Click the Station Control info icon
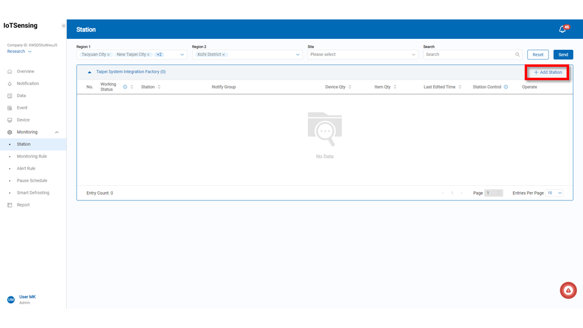The height and width of the screenshot is (328, 583). (x=506, y=87)
